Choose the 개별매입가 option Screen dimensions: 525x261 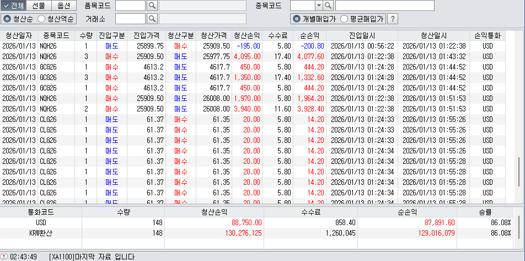point(297,19)
